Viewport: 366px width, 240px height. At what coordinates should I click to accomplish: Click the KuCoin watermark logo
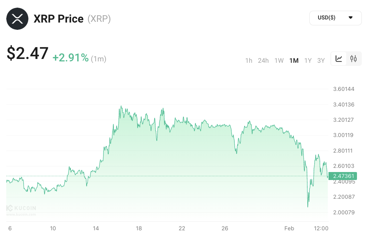tap(21, 208)
